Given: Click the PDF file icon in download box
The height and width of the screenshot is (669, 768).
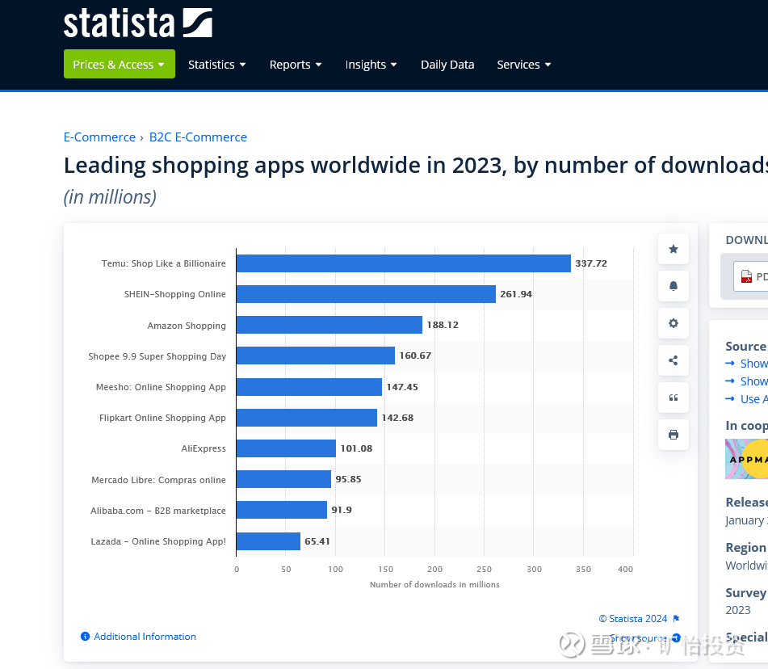Looking at the screenshot, I should [746, 276].
